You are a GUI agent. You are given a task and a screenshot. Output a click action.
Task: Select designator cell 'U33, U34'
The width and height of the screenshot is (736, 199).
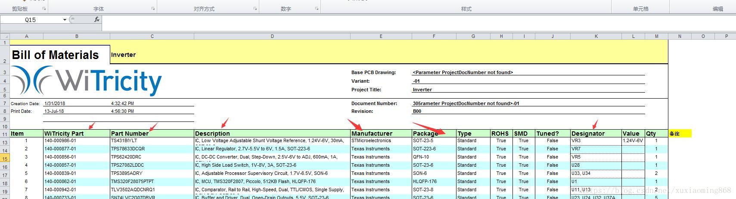tap(596, 173)
